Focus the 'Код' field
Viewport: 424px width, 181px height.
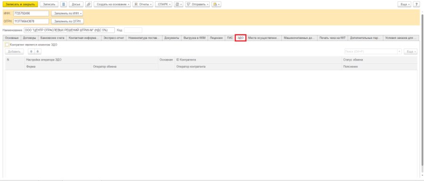coord(133,30)
